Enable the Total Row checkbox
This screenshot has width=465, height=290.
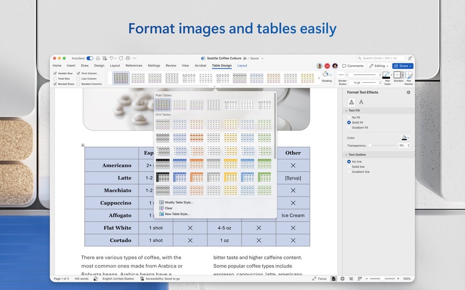(55, 78)
